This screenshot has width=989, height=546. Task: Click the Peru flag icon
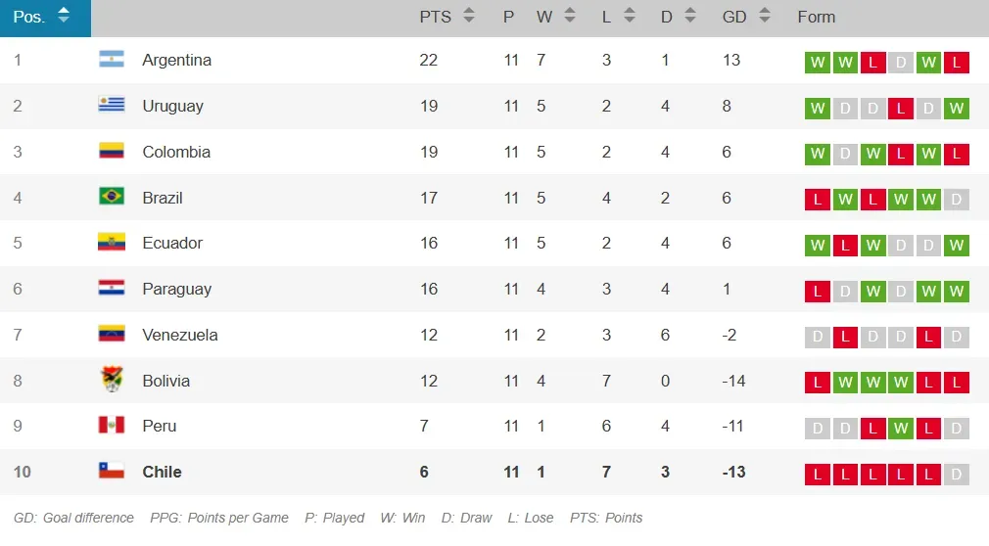point(112,426)
